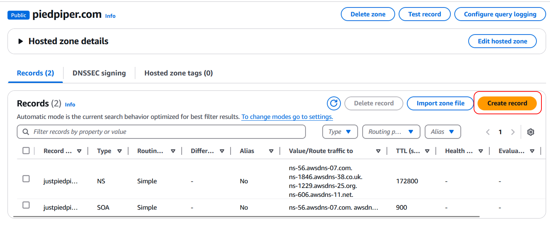550x231 pixels.
Task: Click sort arrow on Alias column
Action: coord(271,151)
